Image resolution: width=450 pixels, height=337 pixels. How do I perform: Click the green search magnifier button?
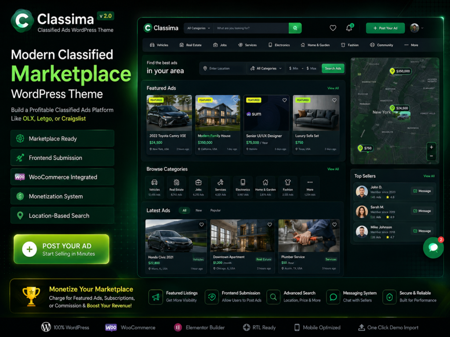coord(295,28)
